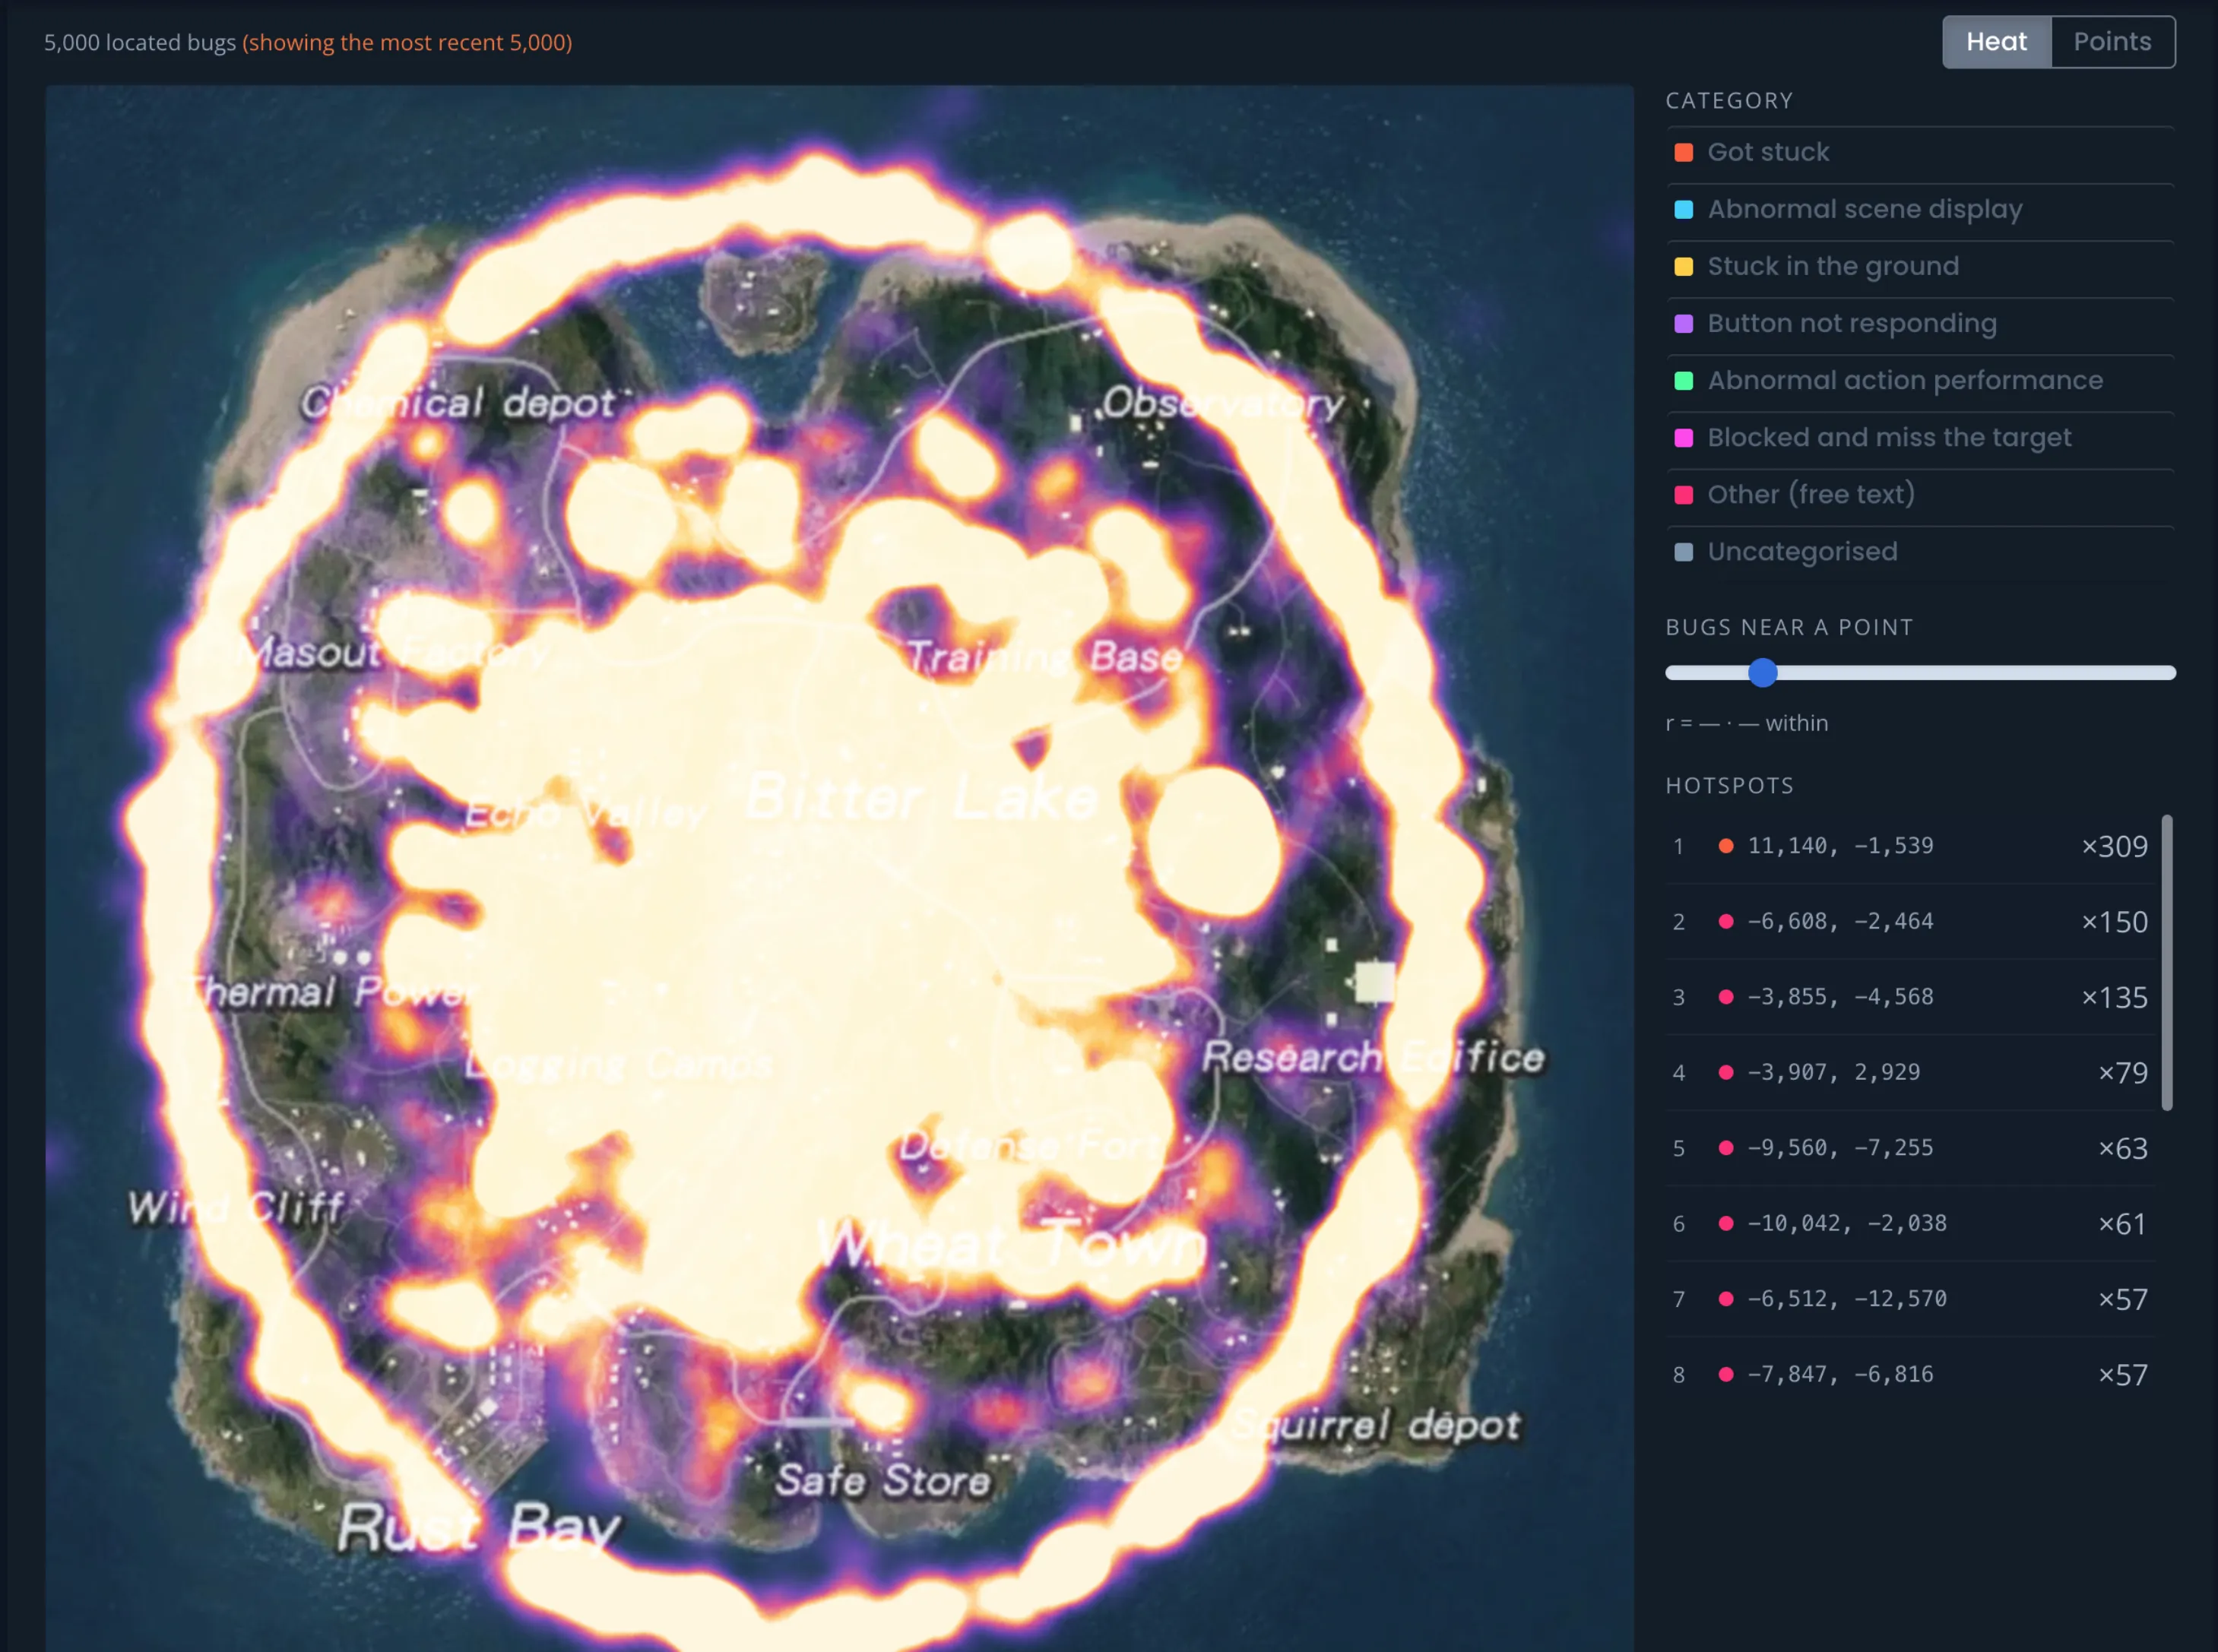
Task: Switch to the Heat view tab
Action: [1996, 42]
